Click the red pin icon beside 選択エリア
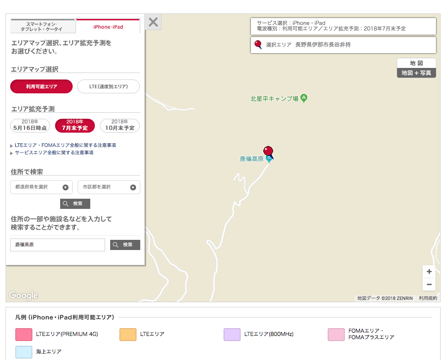Screen dimensions: 448x360 click(258, 44)
